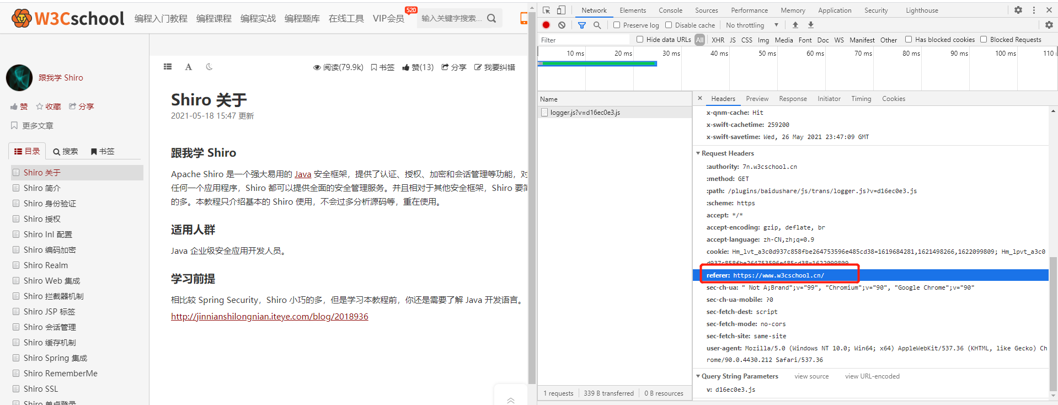The height and width of the screenshot is (405, 1058).
Task: Open the jinnianshilongnian.iteye.com blog link
Action: 270,316
